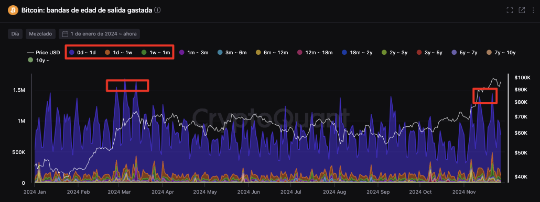Toggle the 1w ~ 1m legend series
This screenshot has height=202, width=540.
pos(156,53)
